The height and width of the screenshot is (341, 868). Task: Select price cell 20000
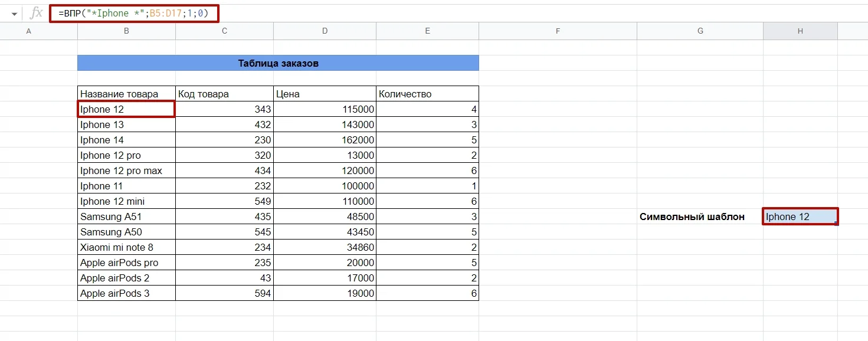click(x=325, y=263)
